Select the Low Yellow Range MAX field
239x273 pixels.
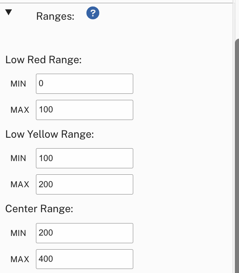click(x=84, y=184)
